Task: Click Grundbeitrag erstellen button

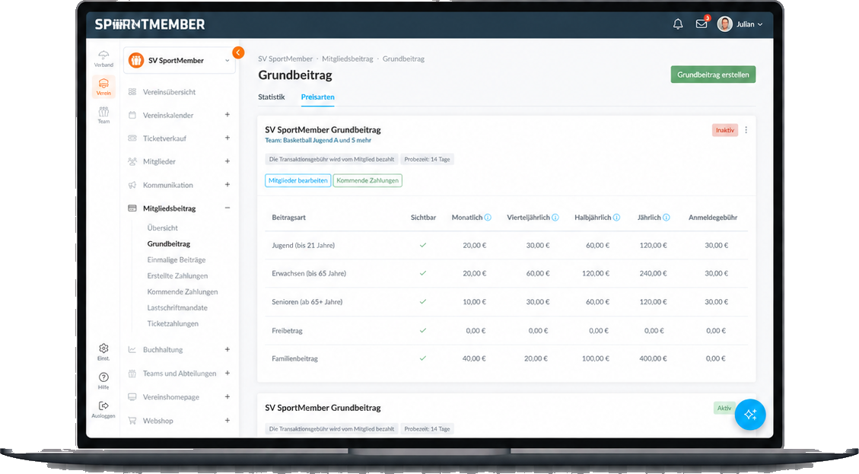Action: tap(713, 75)
